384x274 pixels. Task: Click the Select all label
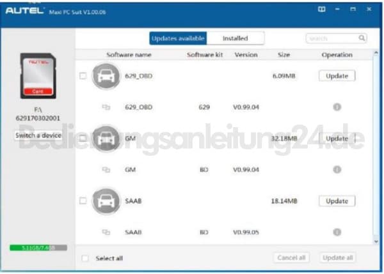(109, 259)
